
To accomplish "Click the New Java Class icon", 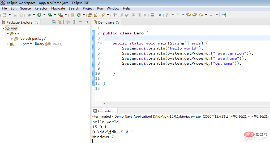I will (x=79, y=15).
